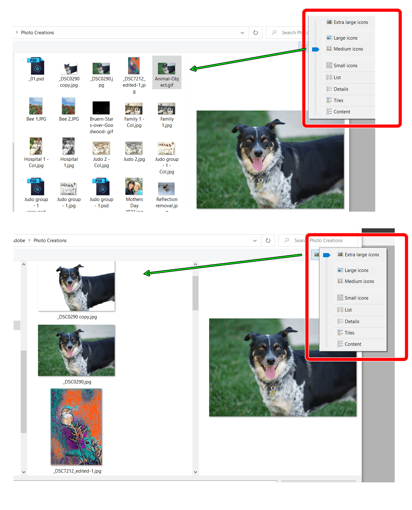This screenshot has width=412, height=510.
Task: Click the down arrow of the scrollbar left of the extra-large thumbnails
Action: [x=24, y=472]
